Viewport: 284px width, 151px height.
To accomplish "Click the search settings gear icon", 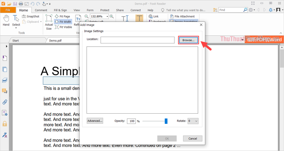I will point(251,10).
